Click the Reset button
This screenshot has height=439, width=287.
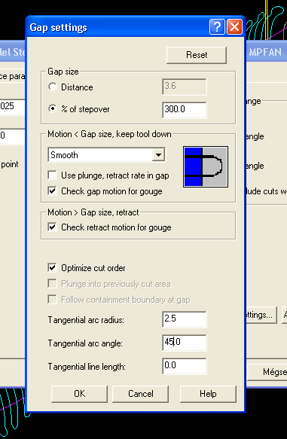(197, 55)
